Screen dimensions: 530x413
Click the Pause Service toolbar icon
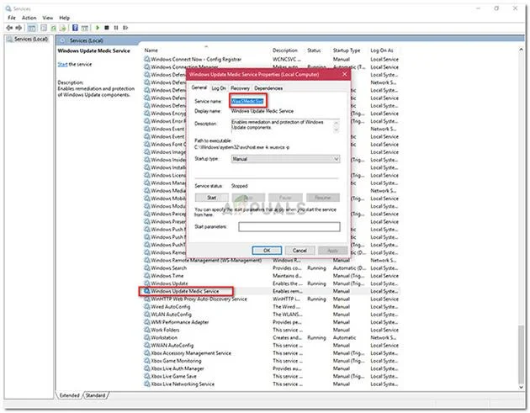(116, 28)
